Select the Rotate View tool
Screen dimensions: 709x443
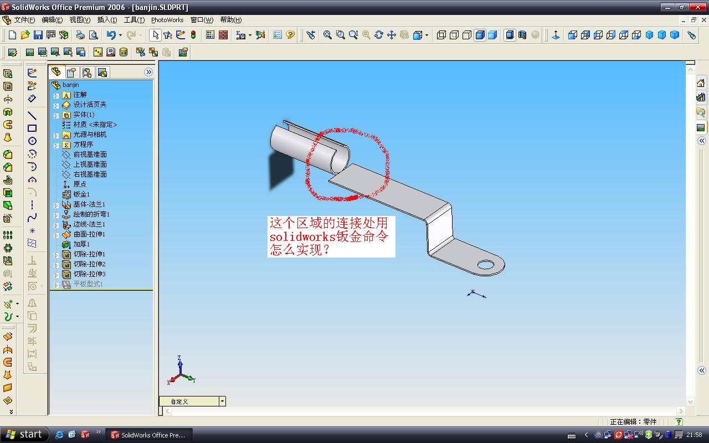tap(379, 35)
